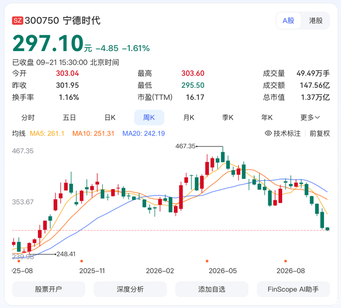
Task: Click the 最高 value 303.60
Action: pos(193,74)
